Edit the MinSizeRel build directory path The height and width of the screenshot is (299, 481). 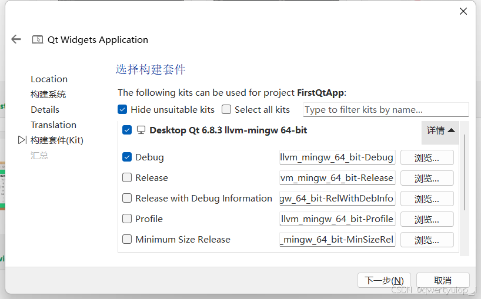(x=337, y=239)
